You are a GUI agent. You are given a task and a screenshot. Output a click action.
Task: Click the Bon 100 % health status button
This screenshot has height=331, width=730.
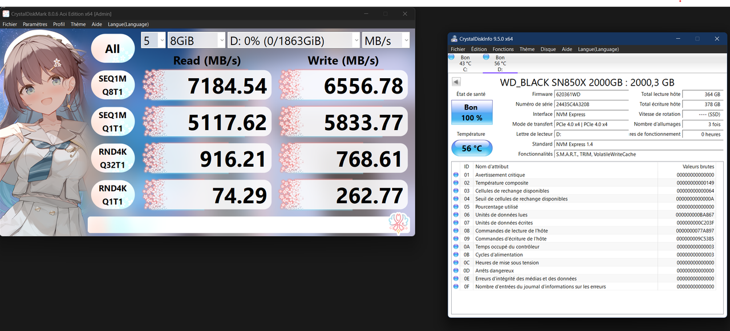click(471, 112)
